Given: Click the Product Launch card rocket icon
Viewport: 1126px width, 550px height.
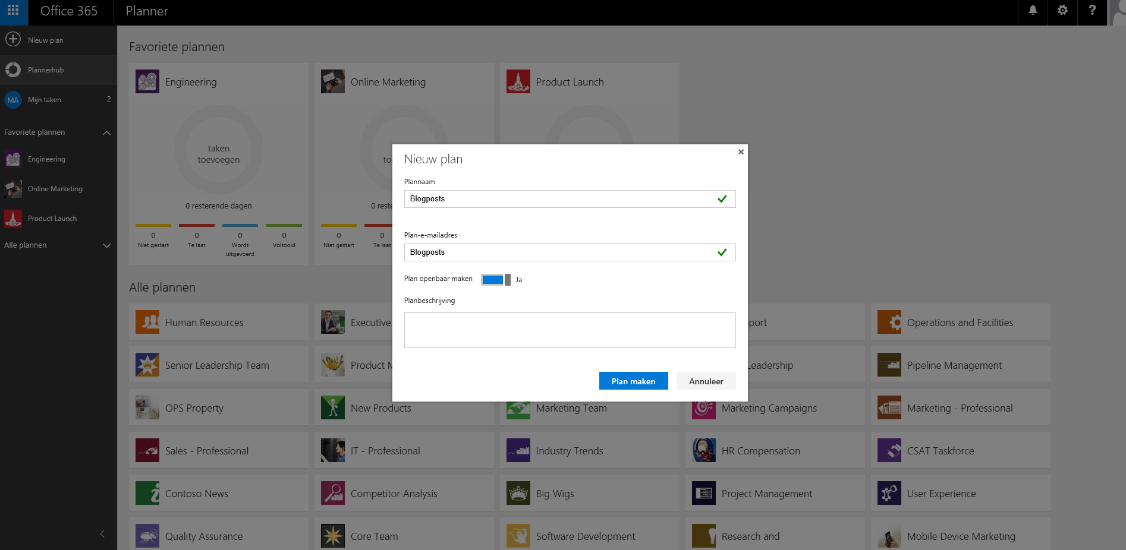Looking at the screenshot, I should [518, 81].
